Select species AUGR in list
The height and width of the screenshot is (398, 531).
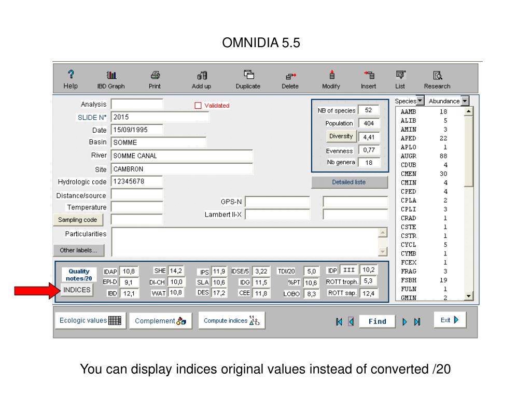[x=424, y=156]
